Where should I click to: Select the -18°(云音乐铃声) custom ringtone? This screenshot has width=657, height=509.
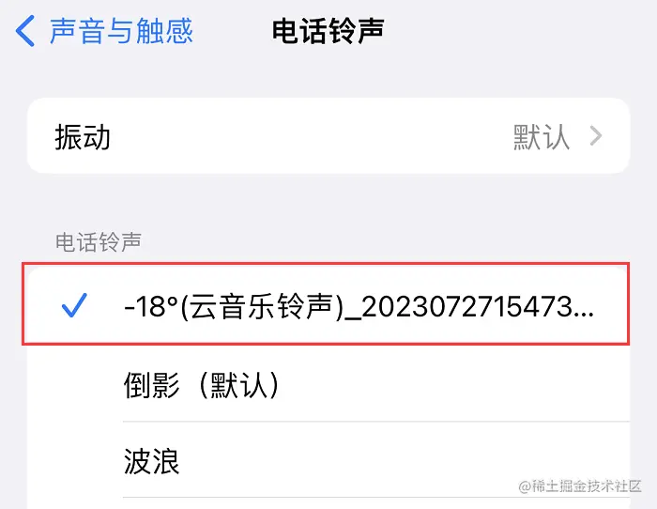pyautogui.click(x=326, y=304)
